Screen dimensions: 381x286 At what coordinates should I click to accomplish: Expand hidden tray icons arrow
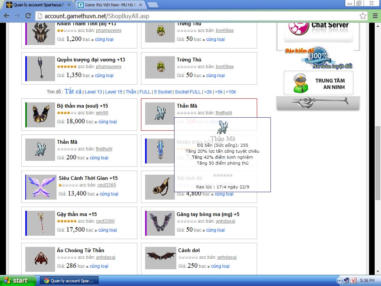340,280
